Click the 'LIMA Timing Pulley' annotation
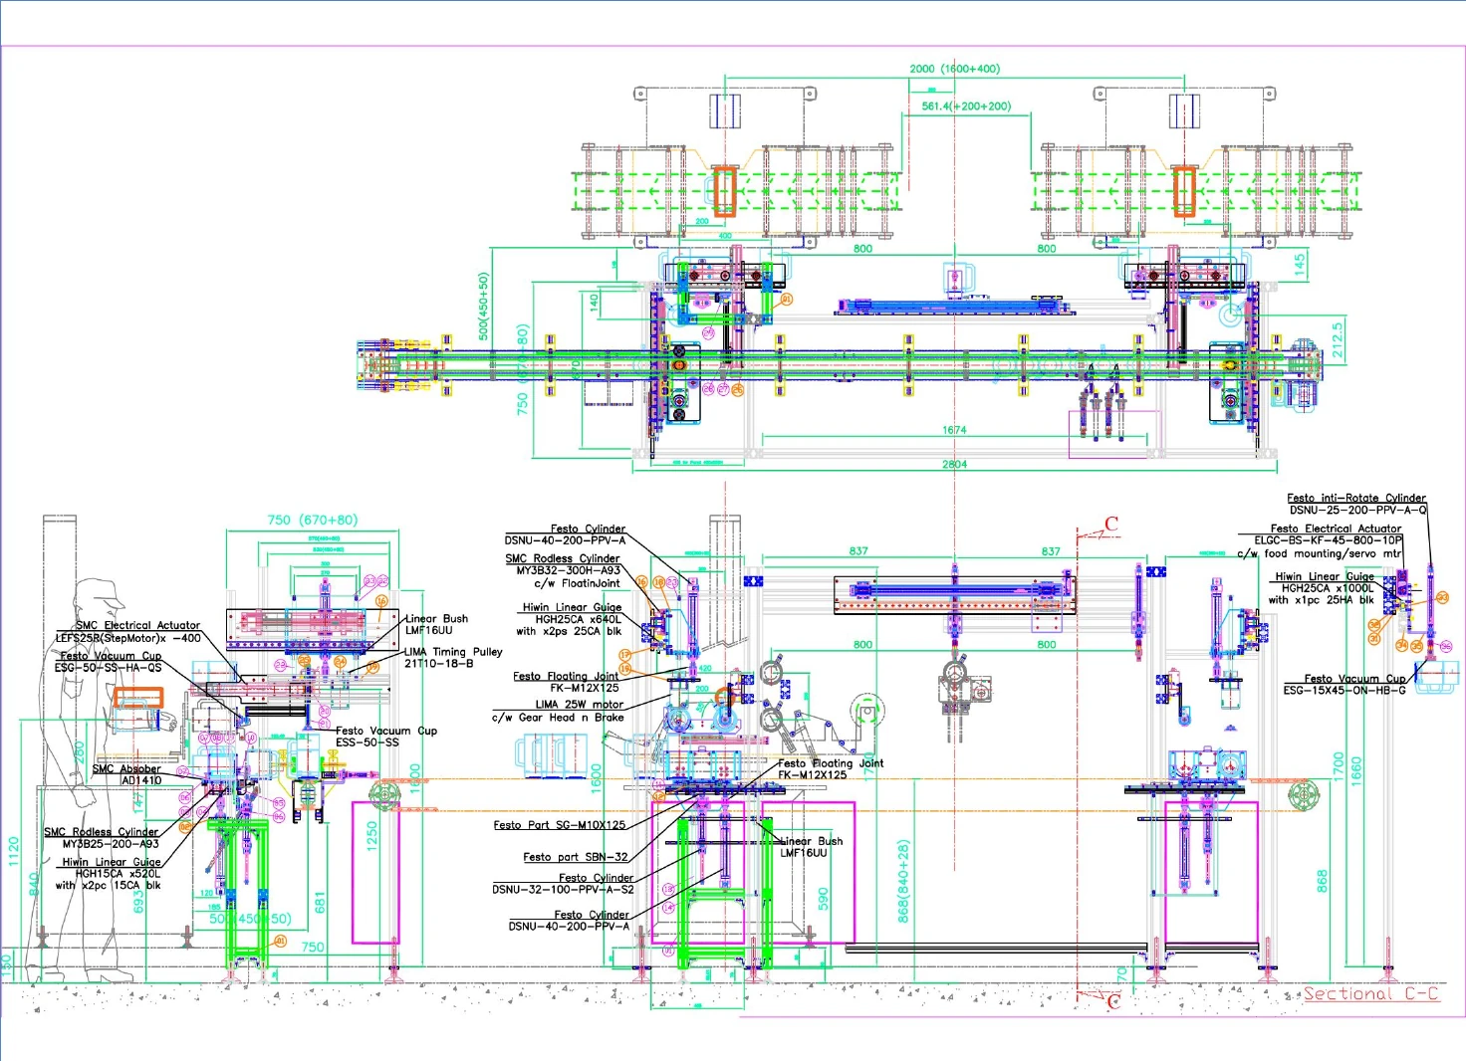 453,652
